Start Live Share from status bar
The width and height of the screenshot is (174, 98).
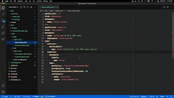coord(50,96)
